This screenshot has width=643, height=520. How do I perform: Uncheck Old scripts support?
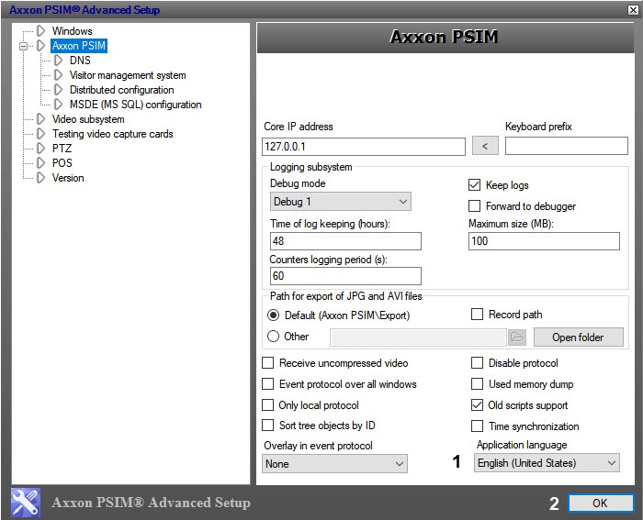pyautogui.click(x=477, y=405)
